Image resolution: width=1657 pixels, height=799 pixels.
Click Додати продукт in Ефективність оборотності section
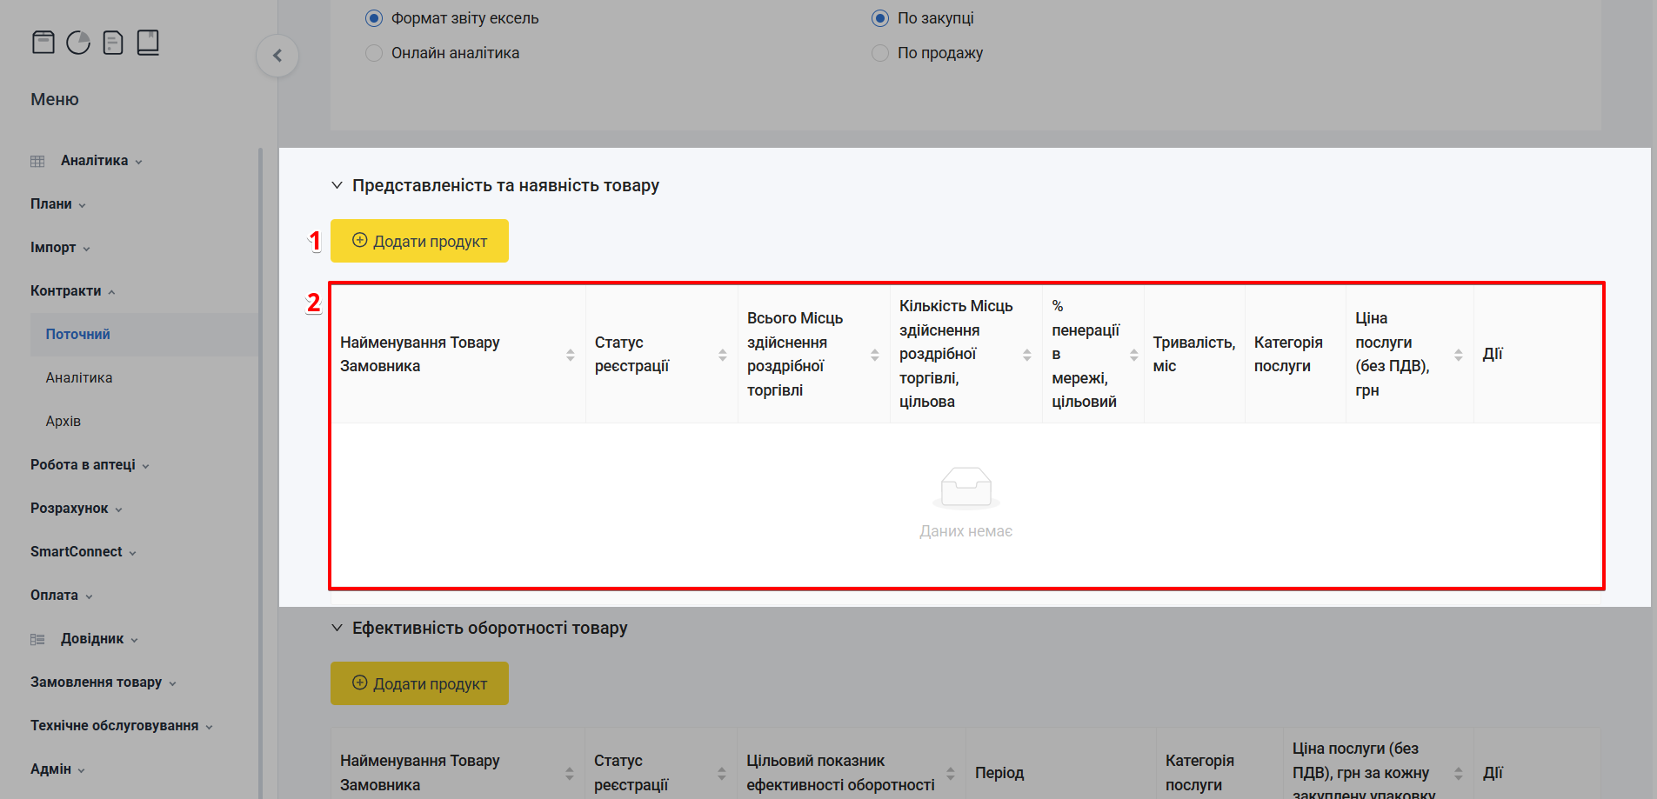pyautogui.click(x=419, y=683)
